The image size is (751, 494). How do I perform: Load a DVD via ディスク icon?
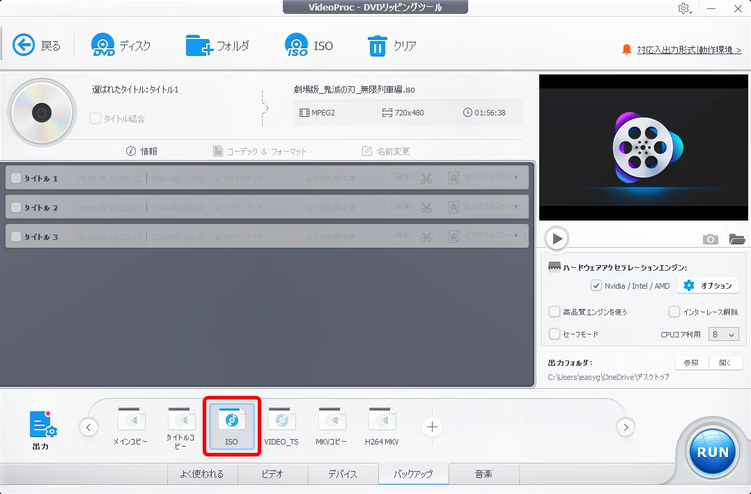(x=102, y=45)
